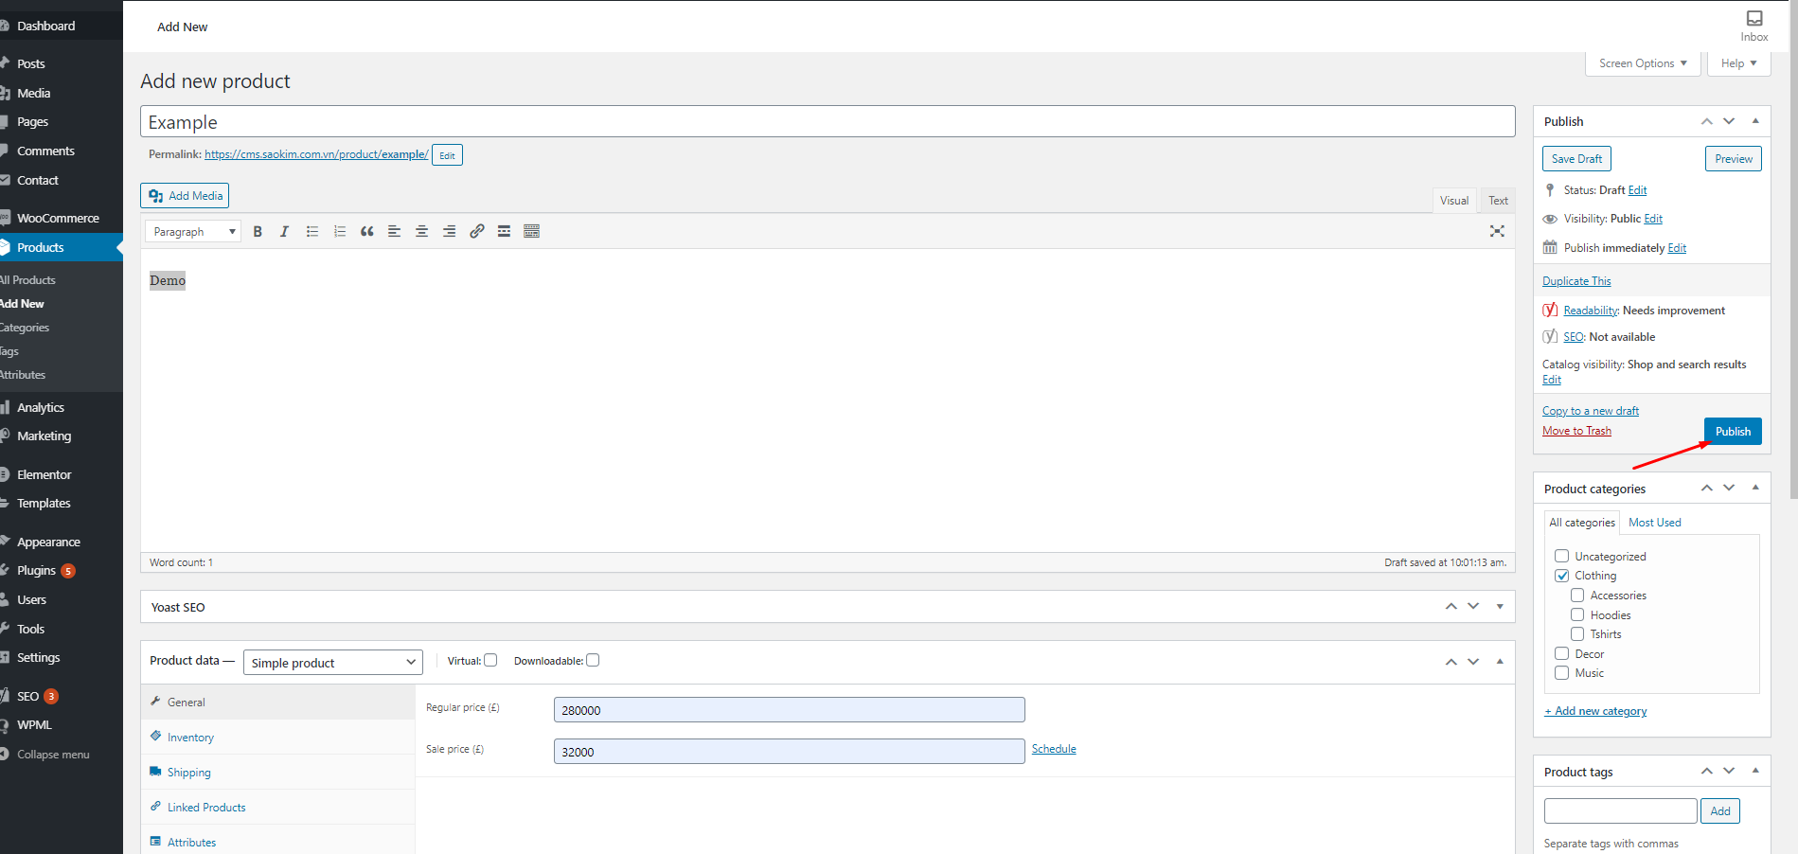Viewport: 1798px width, 854px height.
Task: Enable the Downloadable option
Action: [x=593, y=661]
